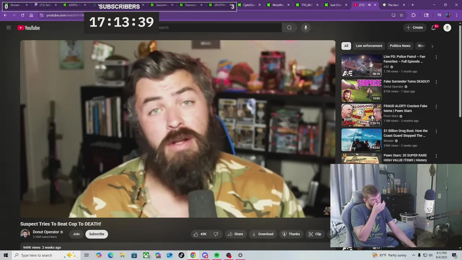Image resolution: width=462 pixels, height=260 pixels.
Task: Open the YouTube account avatar menu
Action: [x=447, y=28]
